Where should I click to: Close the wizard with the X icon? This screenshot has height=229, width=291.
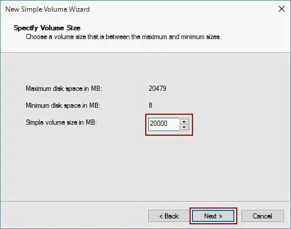[282, 9]
